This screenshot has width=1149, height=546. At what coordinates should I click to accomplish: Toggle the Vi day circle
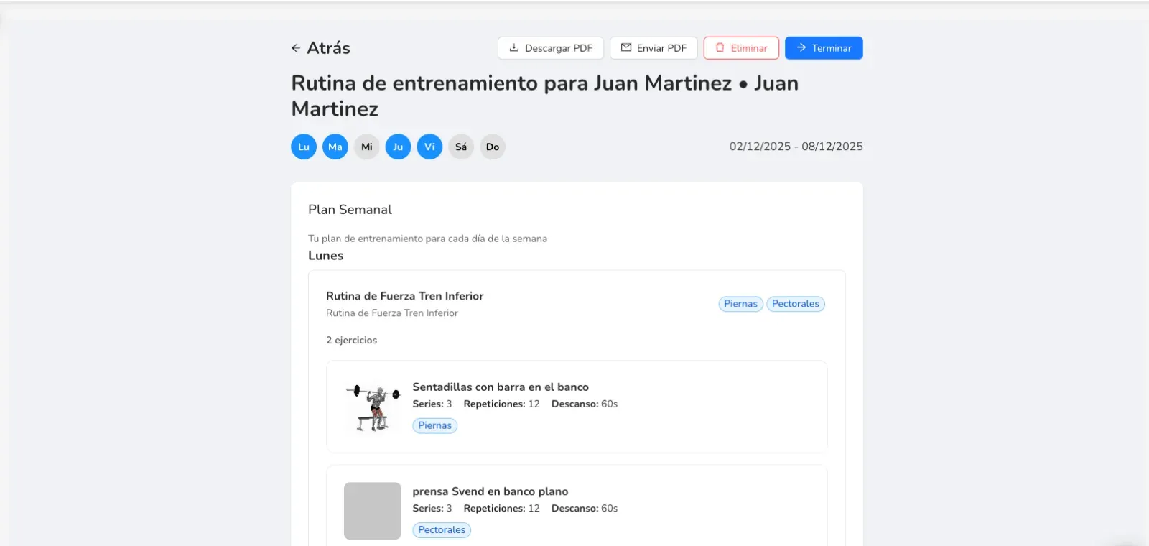click(429, 147)
